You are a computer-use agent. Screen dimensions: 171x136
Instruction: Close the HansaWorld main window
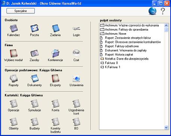[x=167, y=3]
